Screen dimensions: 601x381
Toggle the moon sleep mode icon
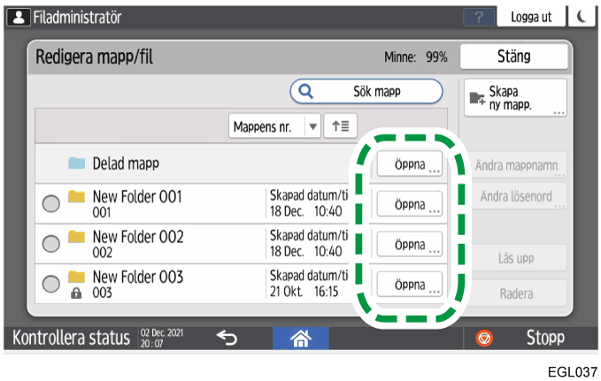point(581,18)
